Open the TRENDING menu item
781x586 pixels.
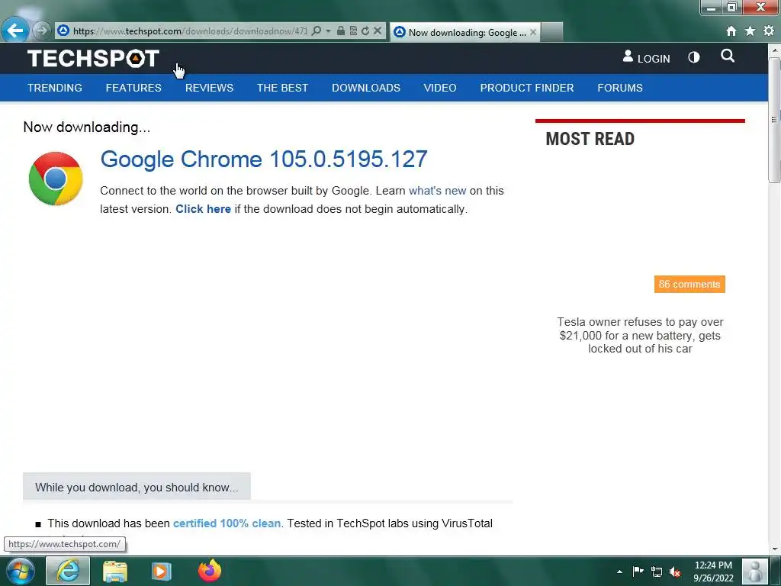[x=55, y=88]
